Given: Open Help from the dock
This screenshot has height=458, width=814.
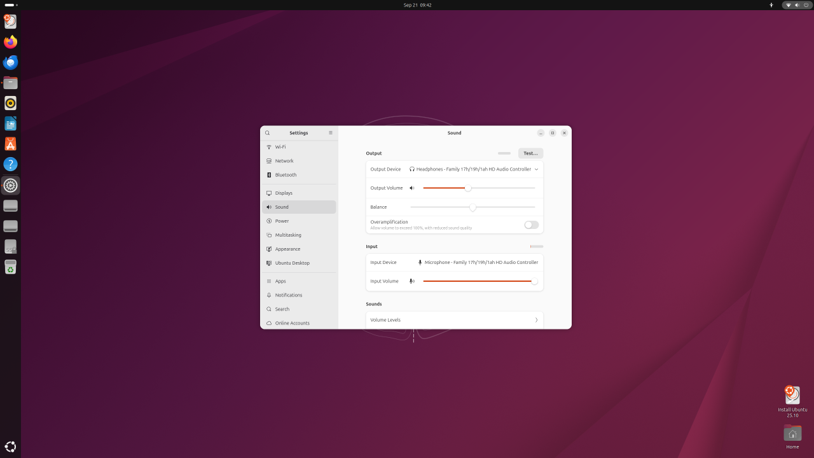Looking at the screenshot, I should tap(10, 164).
